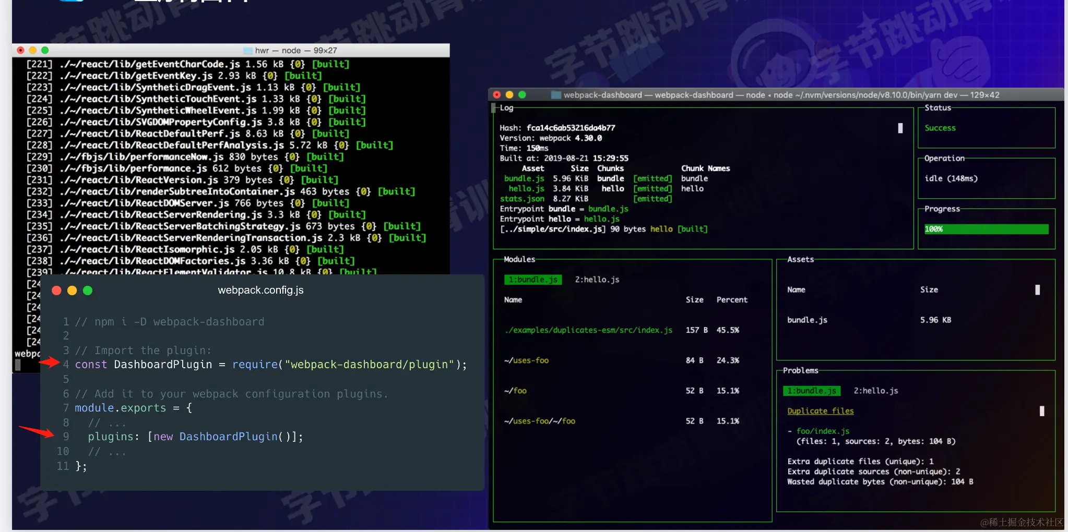Image resolution: width=1068 pixels, height=532 pixels.
Task: Click the folder icon in hwr terminal title
Action: click(248, 51)
